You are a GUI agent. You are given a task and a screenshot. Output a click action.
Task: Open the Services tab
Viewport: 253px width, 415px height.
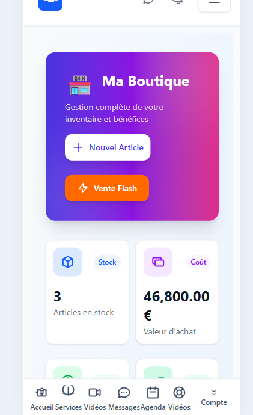pos(69,399)
